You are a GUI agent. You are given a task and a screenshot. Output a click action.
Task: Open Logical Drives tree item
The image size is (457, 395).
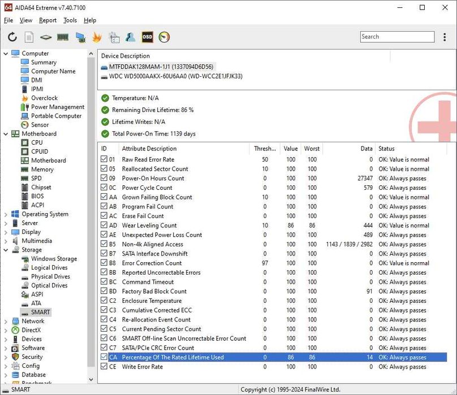(49, 267)
